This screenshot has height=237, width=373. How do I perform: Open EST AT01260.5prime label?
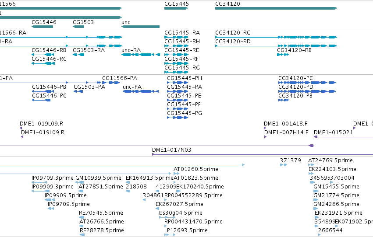point(196,169)
